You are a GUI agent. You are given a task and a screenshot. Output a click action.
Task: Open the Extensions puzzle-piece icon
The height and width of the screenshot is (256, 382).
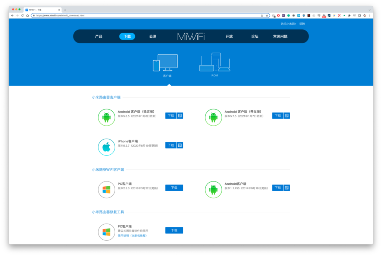coord(349,16)
